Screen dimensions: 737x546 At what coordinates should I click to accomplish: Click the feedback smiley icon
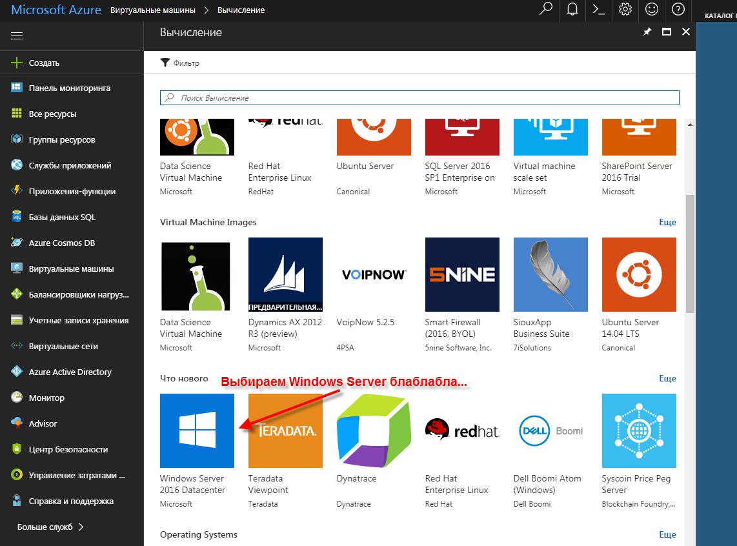(652, 10)
